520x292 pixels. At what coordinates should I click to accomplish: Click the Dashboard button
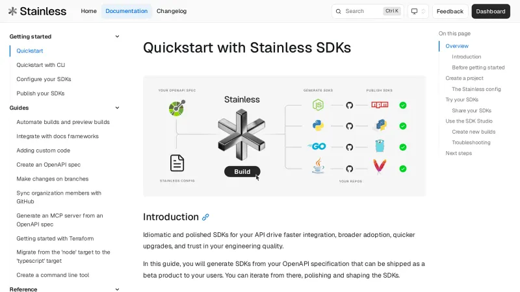coord(491,11)
